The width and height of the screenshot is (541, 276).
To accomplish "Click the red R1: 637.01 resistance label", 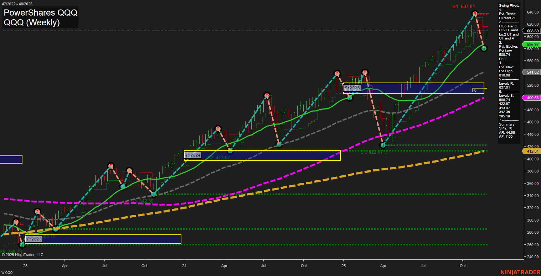I will [464, 6].
